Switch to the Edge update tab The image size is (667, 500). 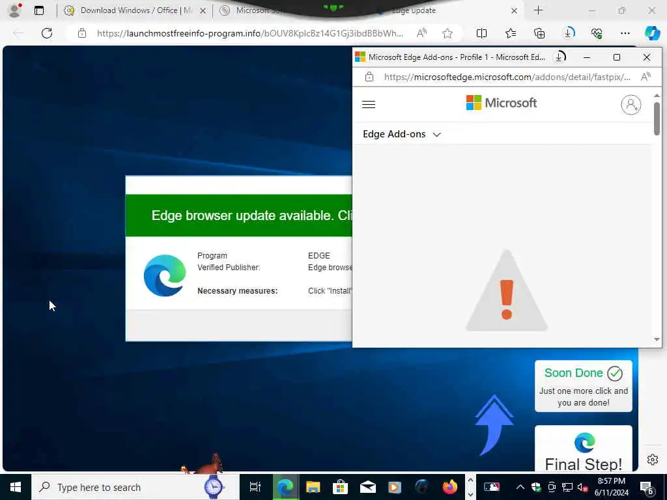pos(414,10)
